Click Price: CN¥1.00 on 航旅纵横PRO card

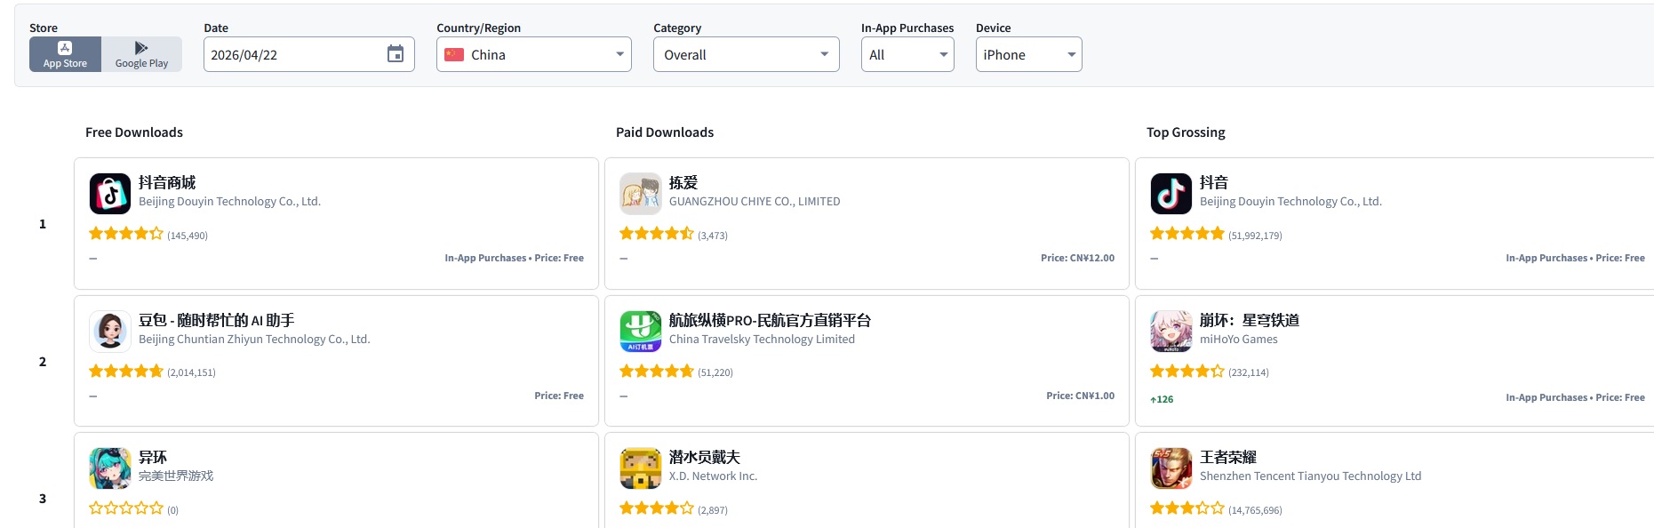[x=1080, y=396]
